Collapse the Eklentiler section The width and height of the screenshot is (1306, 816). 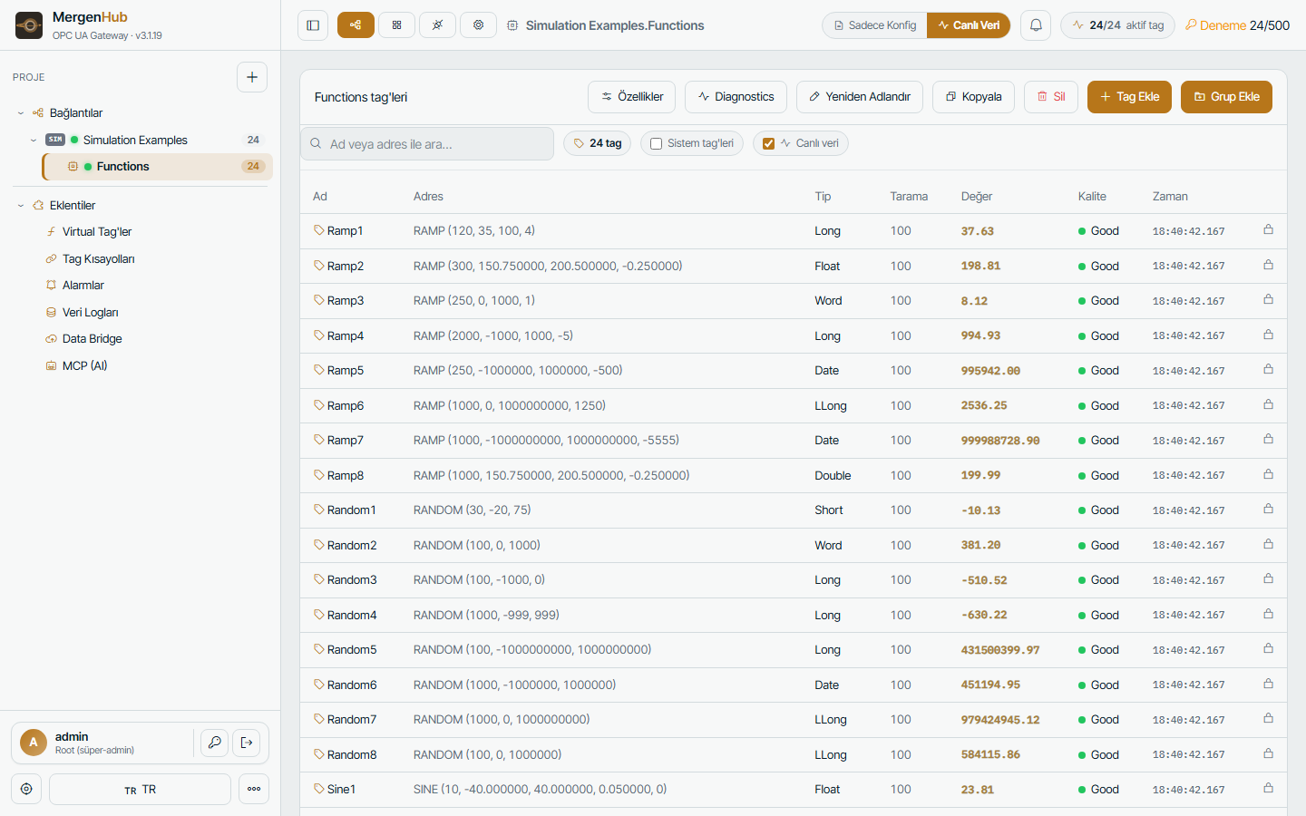pyautogui.click(x=21, y=206)
